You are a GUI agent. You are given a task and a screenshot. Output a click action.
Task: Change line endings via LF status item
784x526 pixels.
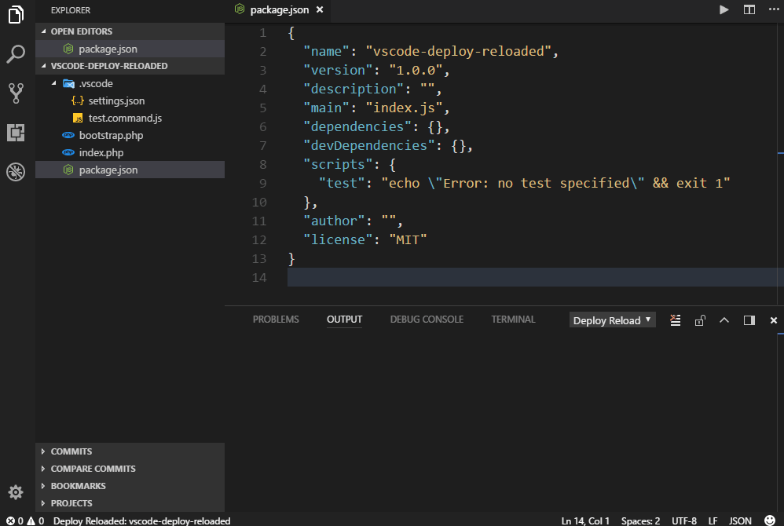pos(713,521)
